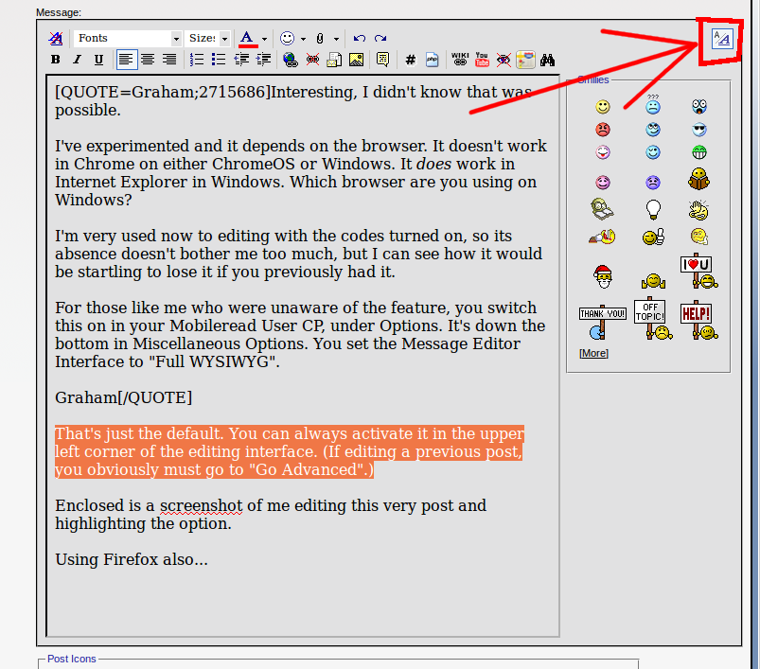The width and height of the screenshot is (760, 669).
Task: Insert the sunglasses cool smilie
Action: tap(698, 130)
